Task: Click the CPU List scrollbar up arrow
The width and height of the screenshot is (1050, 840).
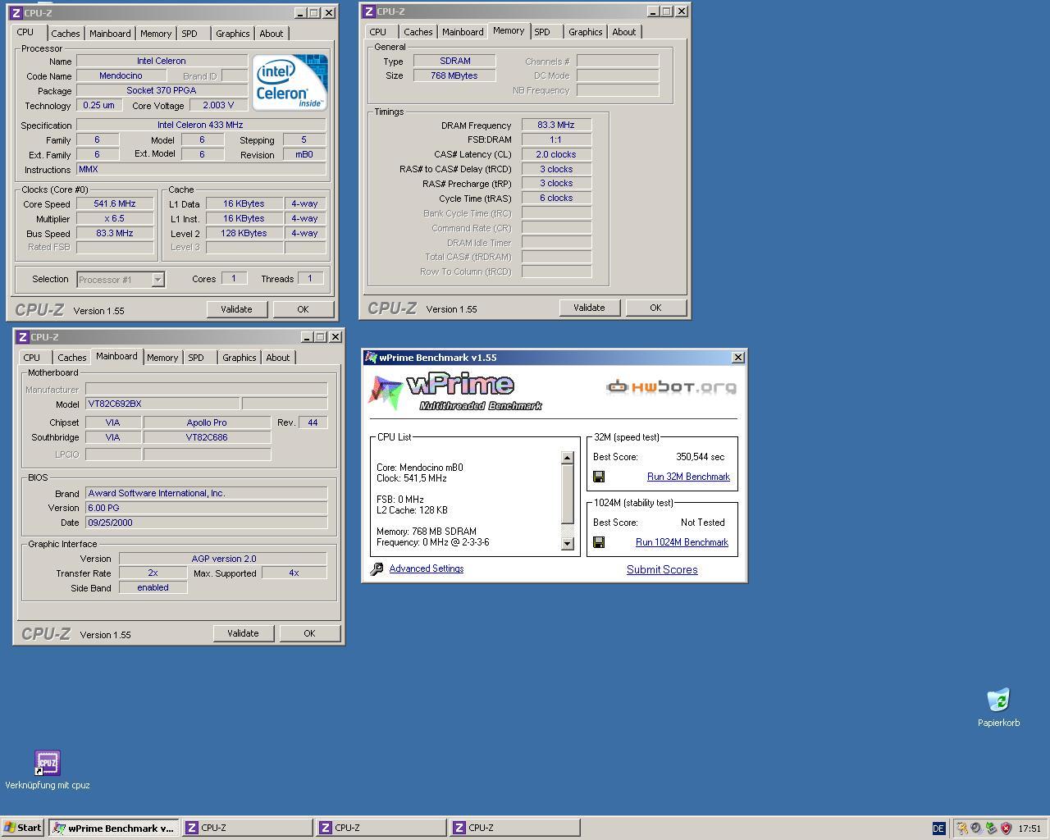Action: point(568,458)
